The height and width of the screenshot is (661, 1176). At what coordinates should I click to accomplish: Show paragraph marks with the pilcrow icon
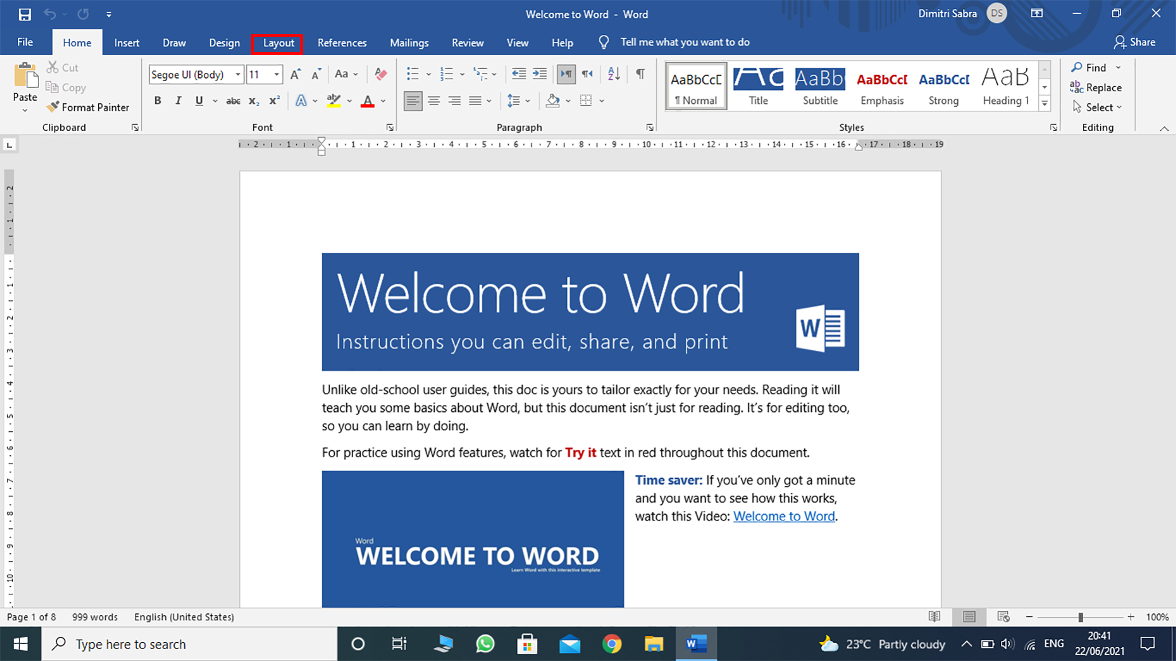point(640,74)
